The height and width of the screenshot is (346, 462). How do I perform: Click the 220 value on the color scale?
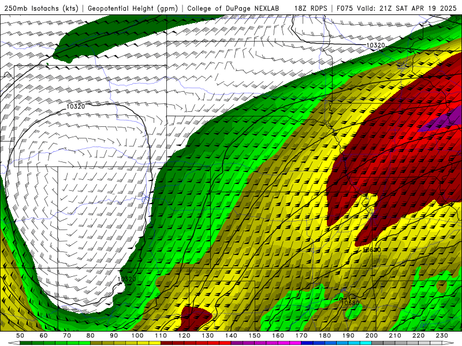click(x=418, y=336)
